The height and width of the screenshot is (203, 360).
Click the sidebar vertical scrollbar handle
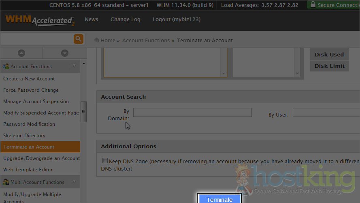click(83, 112)
